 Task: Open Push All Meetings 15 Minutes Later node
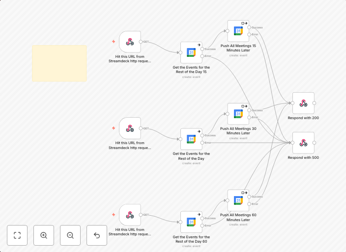pyautogui.click(x=238, y=31)
